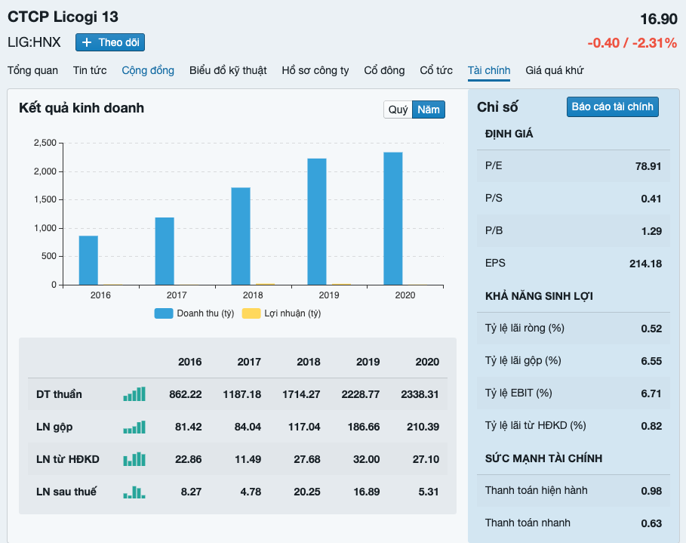
Task: Click LN gộp 2020 value 210.39
Action: coord(423,427)
